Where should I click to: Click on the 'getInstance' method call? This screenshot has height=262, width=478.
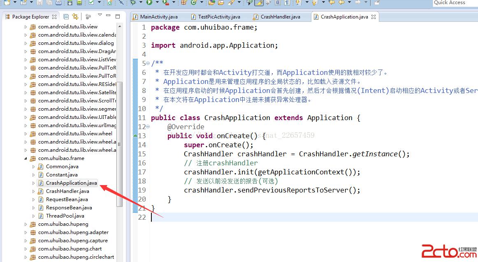(375, 154)
